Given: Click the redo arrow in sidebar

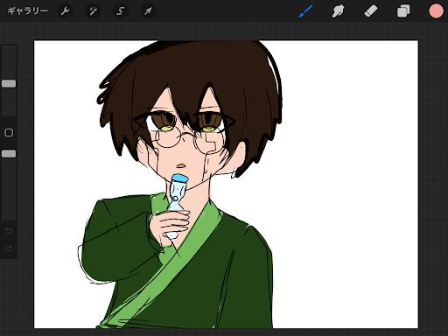Looking at the screenshot, I should click(9, 248).
